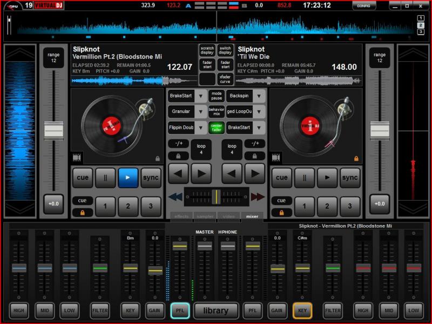
Task: Click the film-strip video icon on deck A
Action: click(x=77, y=157)
